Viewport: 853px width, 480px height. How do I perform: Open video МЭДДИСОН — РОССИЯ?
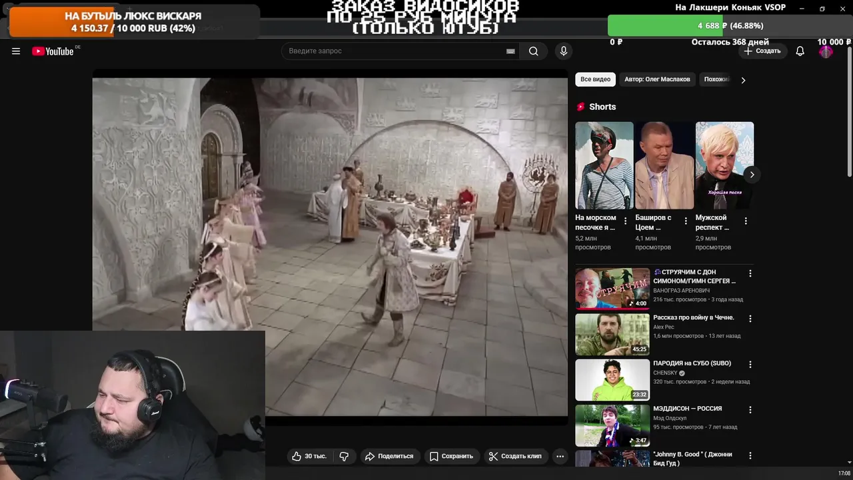(688, 409)
